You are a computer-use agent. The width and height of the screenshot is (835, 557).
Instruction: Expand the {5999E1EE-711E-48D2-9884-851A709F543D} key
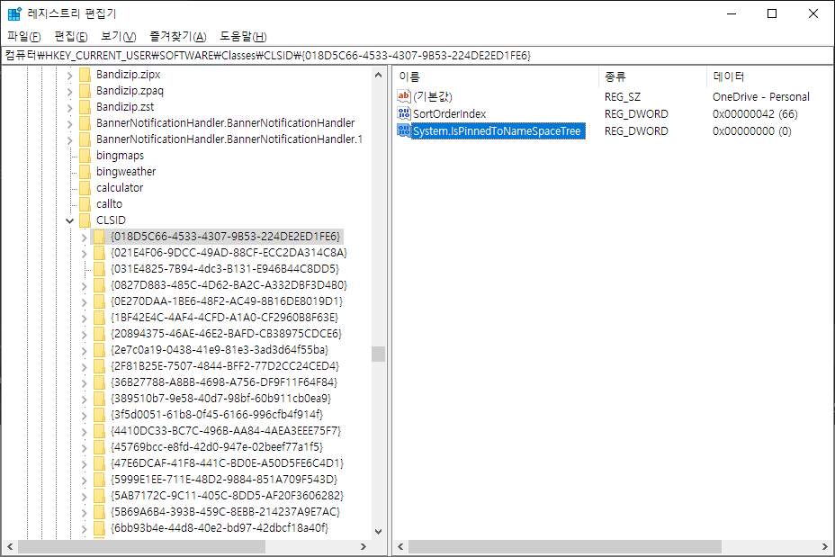tap(85, 481)
